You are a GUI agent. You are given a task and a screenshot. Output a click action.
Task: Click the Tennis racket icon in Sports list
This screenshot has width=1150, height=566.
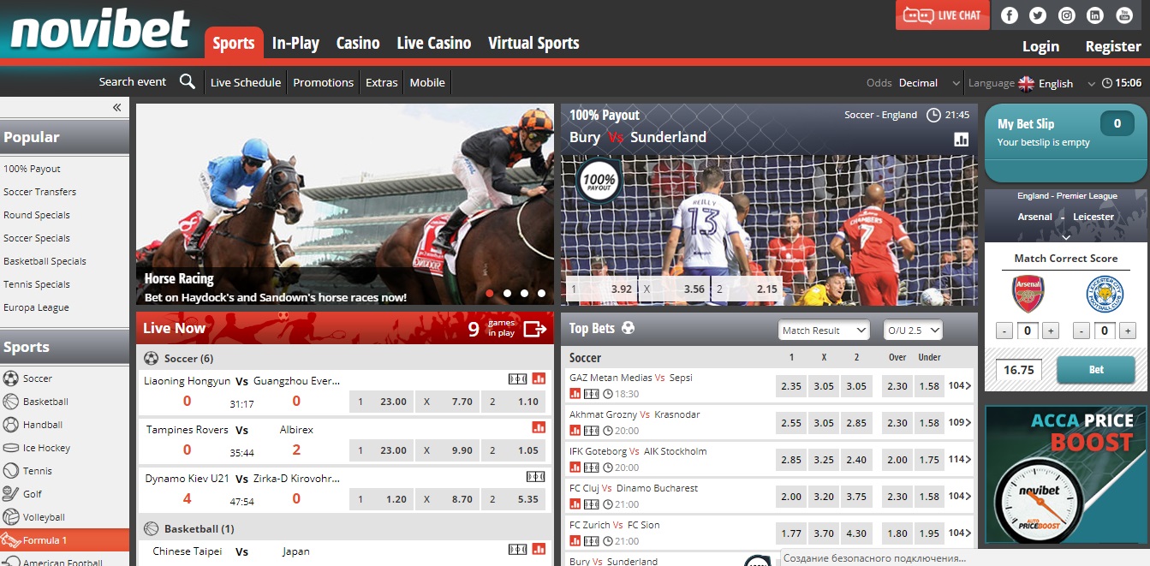pos(11,471)
